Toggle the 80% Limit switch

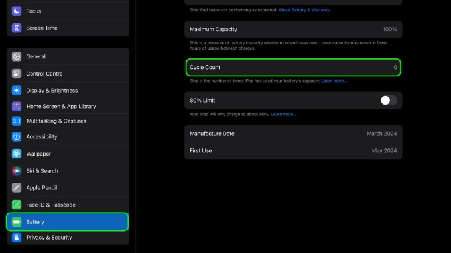pos(389,100)
